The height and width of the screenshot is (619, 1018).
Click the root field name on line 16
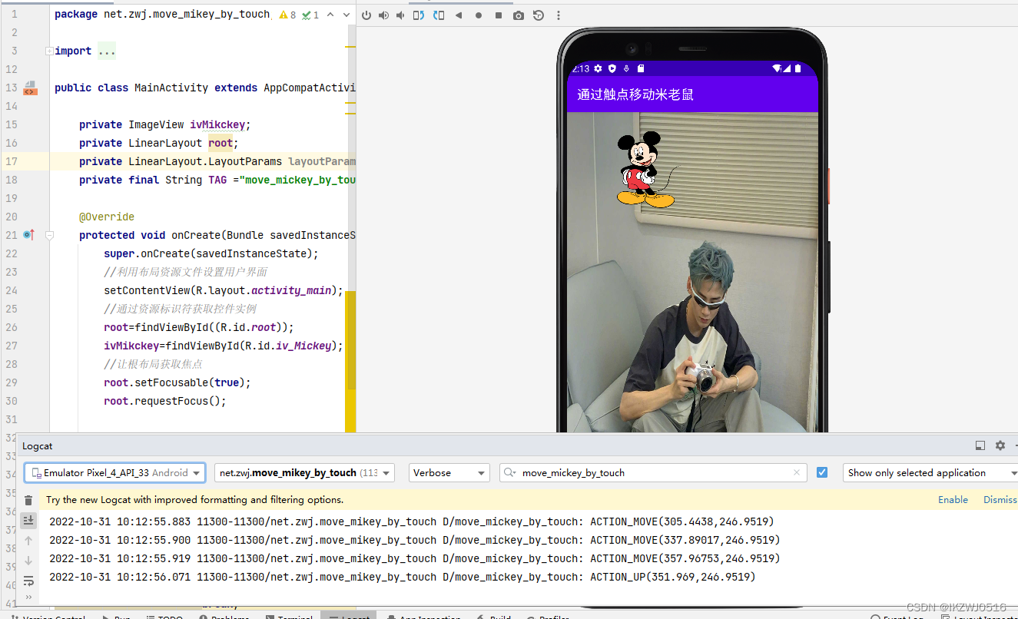221,143
